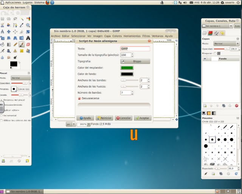Open the black Color de fondo swatch
Screen dimensions: 242x194
(127, 74)
